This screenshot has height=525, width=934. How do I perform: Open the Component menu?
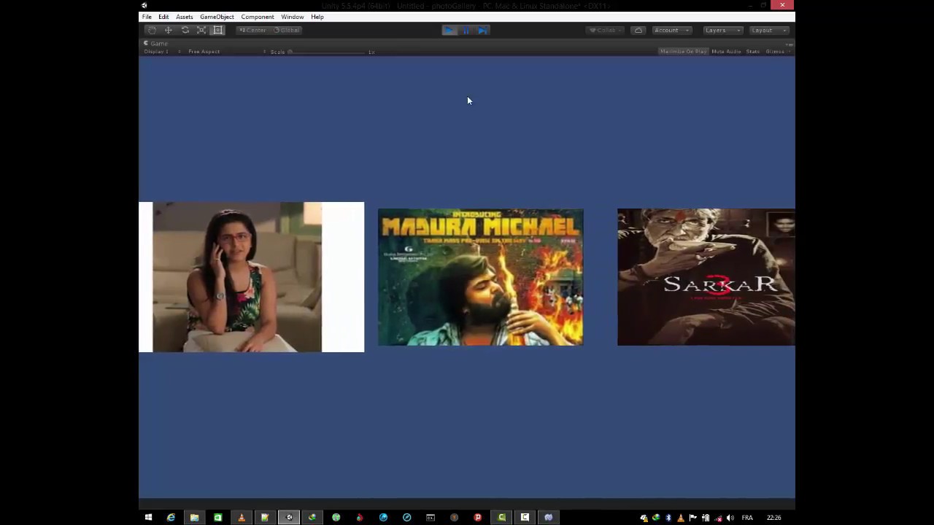tap(258, 17)
